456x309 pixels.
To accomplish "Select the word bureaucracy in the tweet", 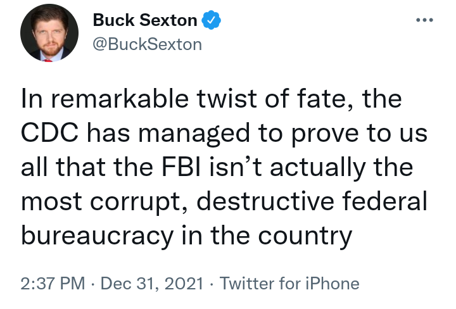I will 98,236.
